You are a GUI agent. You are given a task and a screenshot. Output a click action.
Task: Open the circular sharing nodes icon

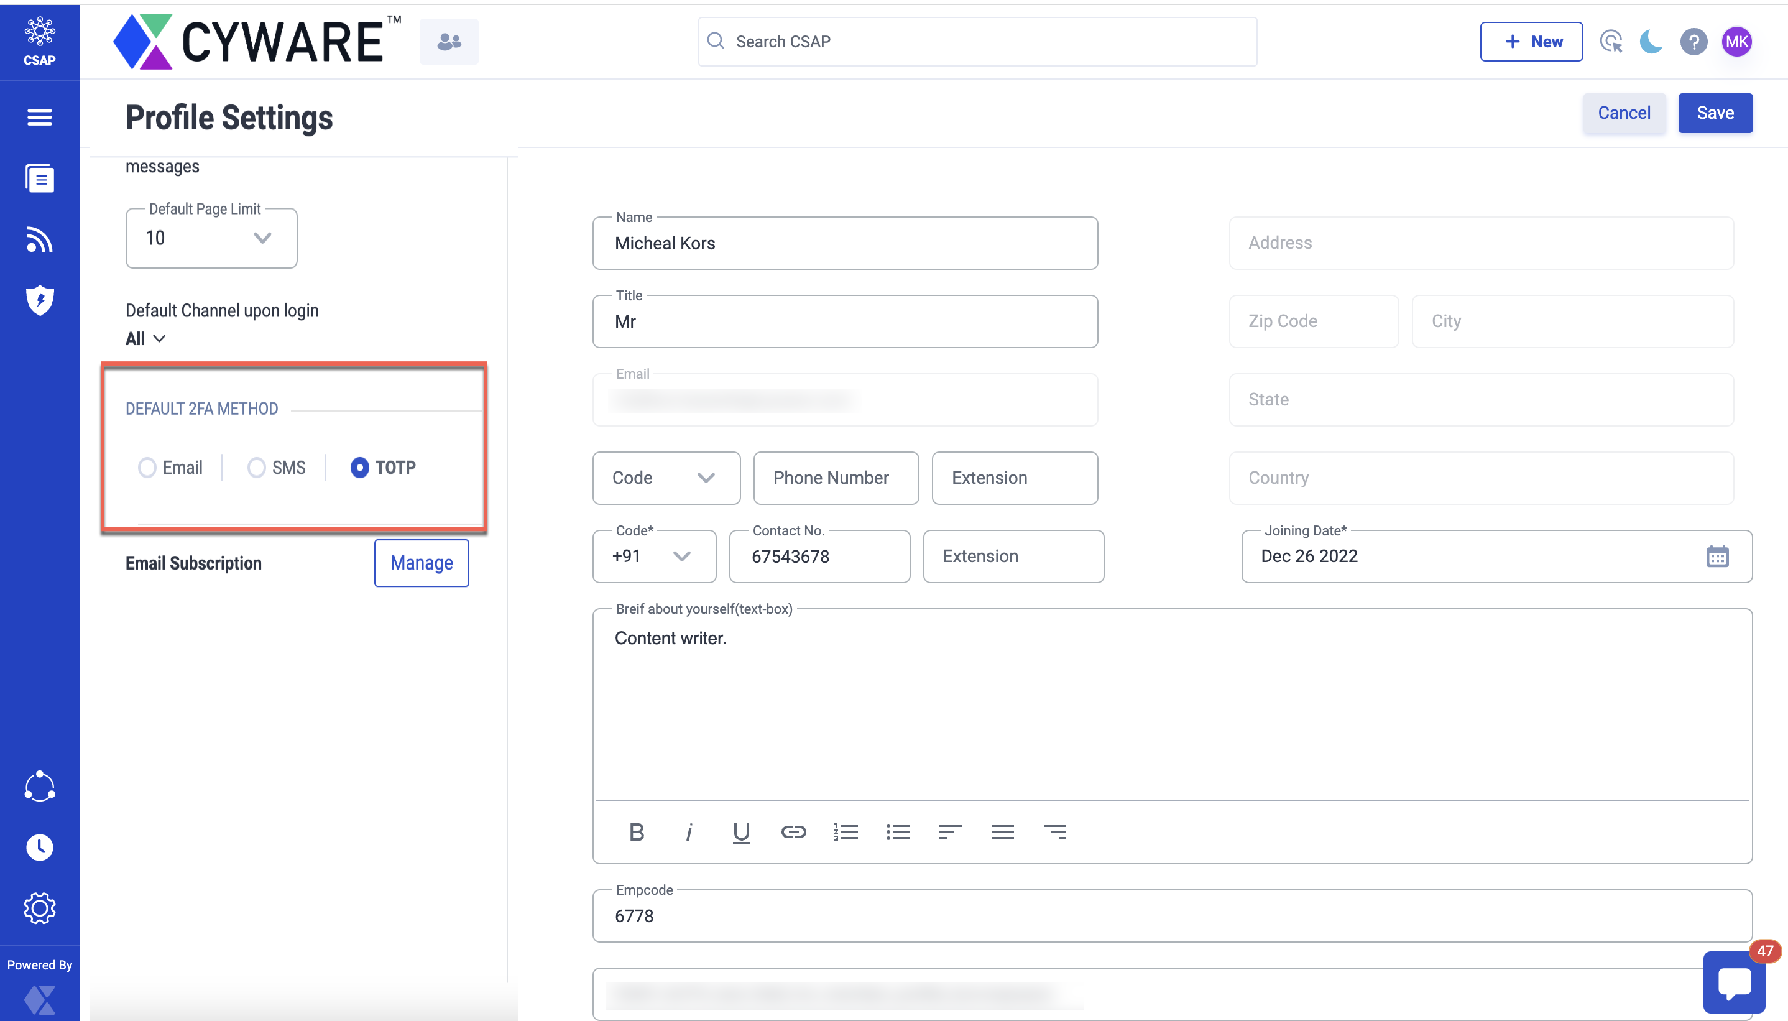point(39,786)
